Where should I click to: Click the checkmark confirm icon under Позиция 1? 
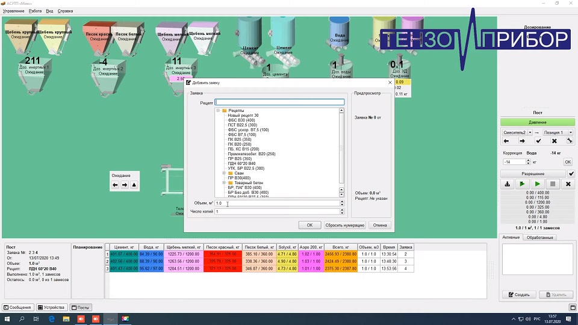(x=538, y=141)
